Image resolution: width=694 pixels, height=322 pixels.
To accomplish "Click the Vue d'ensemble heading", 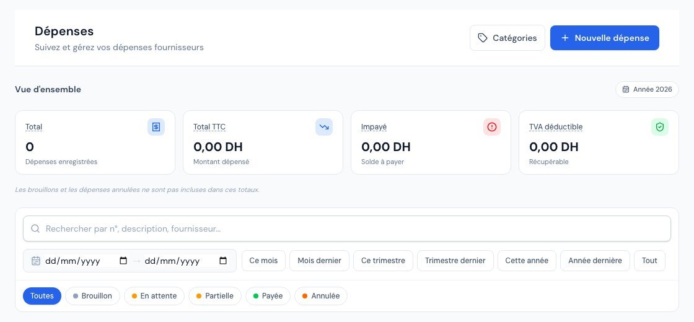I will tap(48, 89).
